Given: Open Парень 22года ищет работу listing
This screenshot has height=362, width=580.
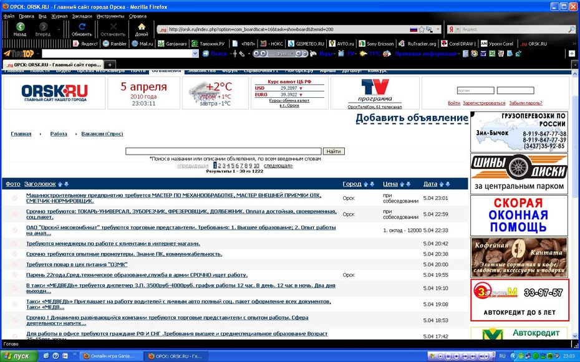Looking at the screenshot, I should [137, 275].
